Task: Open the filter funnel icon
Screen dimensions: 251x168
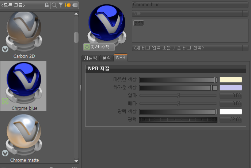Action: point(61,5)
